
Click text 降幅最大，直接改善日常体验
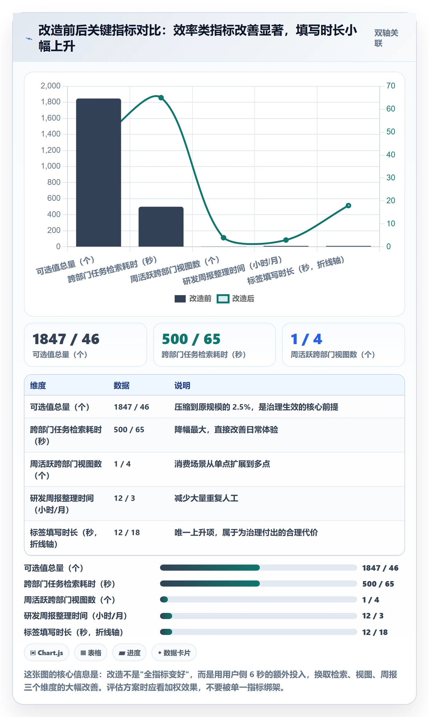click(226, 430)
